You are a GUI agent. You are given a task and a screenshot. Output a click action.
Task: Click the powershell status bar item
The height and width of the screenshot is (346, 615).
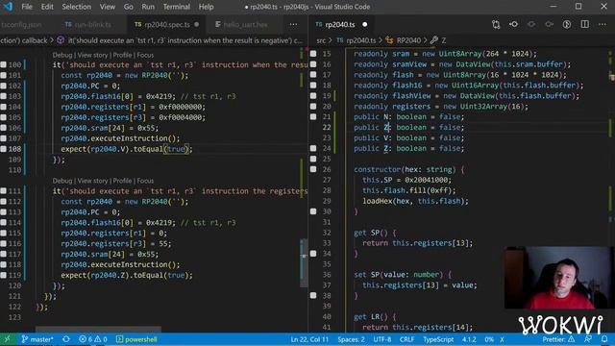pyautogui.click(x=136, y=339)
